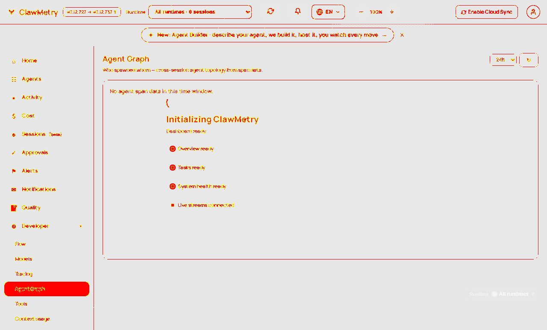Select Context usage under Developer
This screenshot has height=330, width=547.
pos(47,319)
